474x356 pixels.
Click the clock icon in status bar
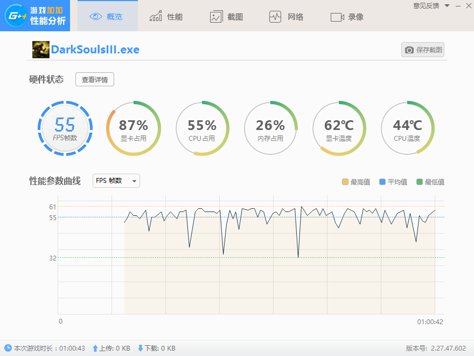8,348
